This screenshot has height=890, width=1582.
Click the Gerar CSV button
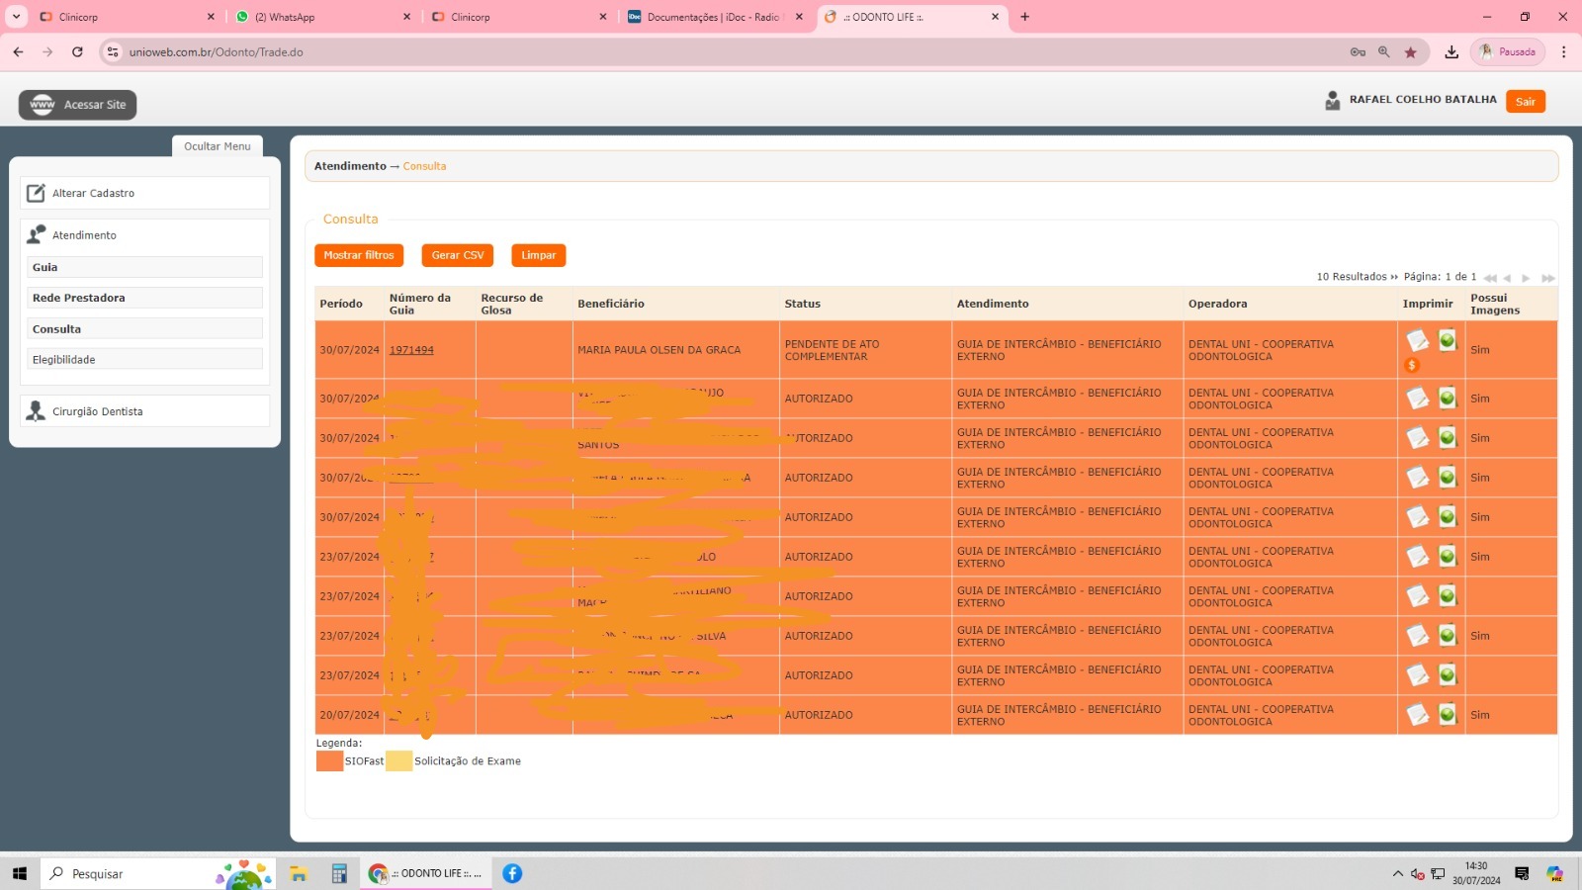(458, 255)
